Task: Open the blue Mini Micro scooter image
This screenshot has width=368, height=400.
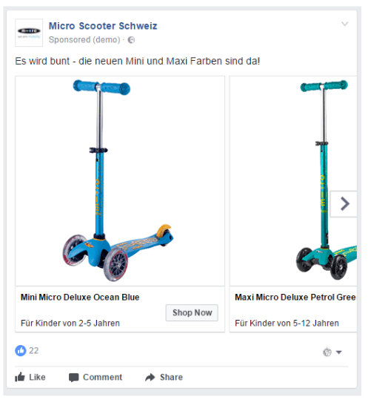Action: pyautogui.click(x=120, y=181)
